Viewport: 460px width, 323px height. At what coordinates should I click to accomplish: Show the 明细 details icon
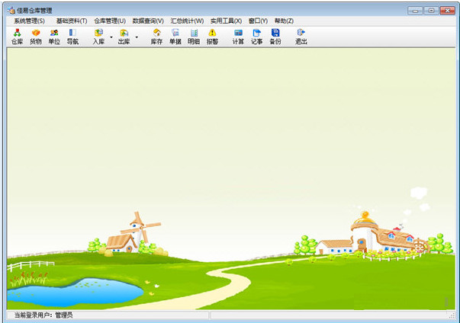194,37
